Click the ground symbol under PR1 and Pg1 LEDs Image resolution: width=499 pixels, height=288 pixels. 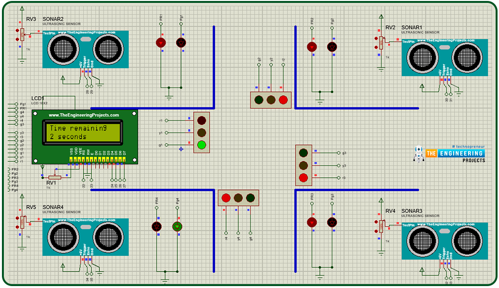pyautogui.click(x=169, y=97)
